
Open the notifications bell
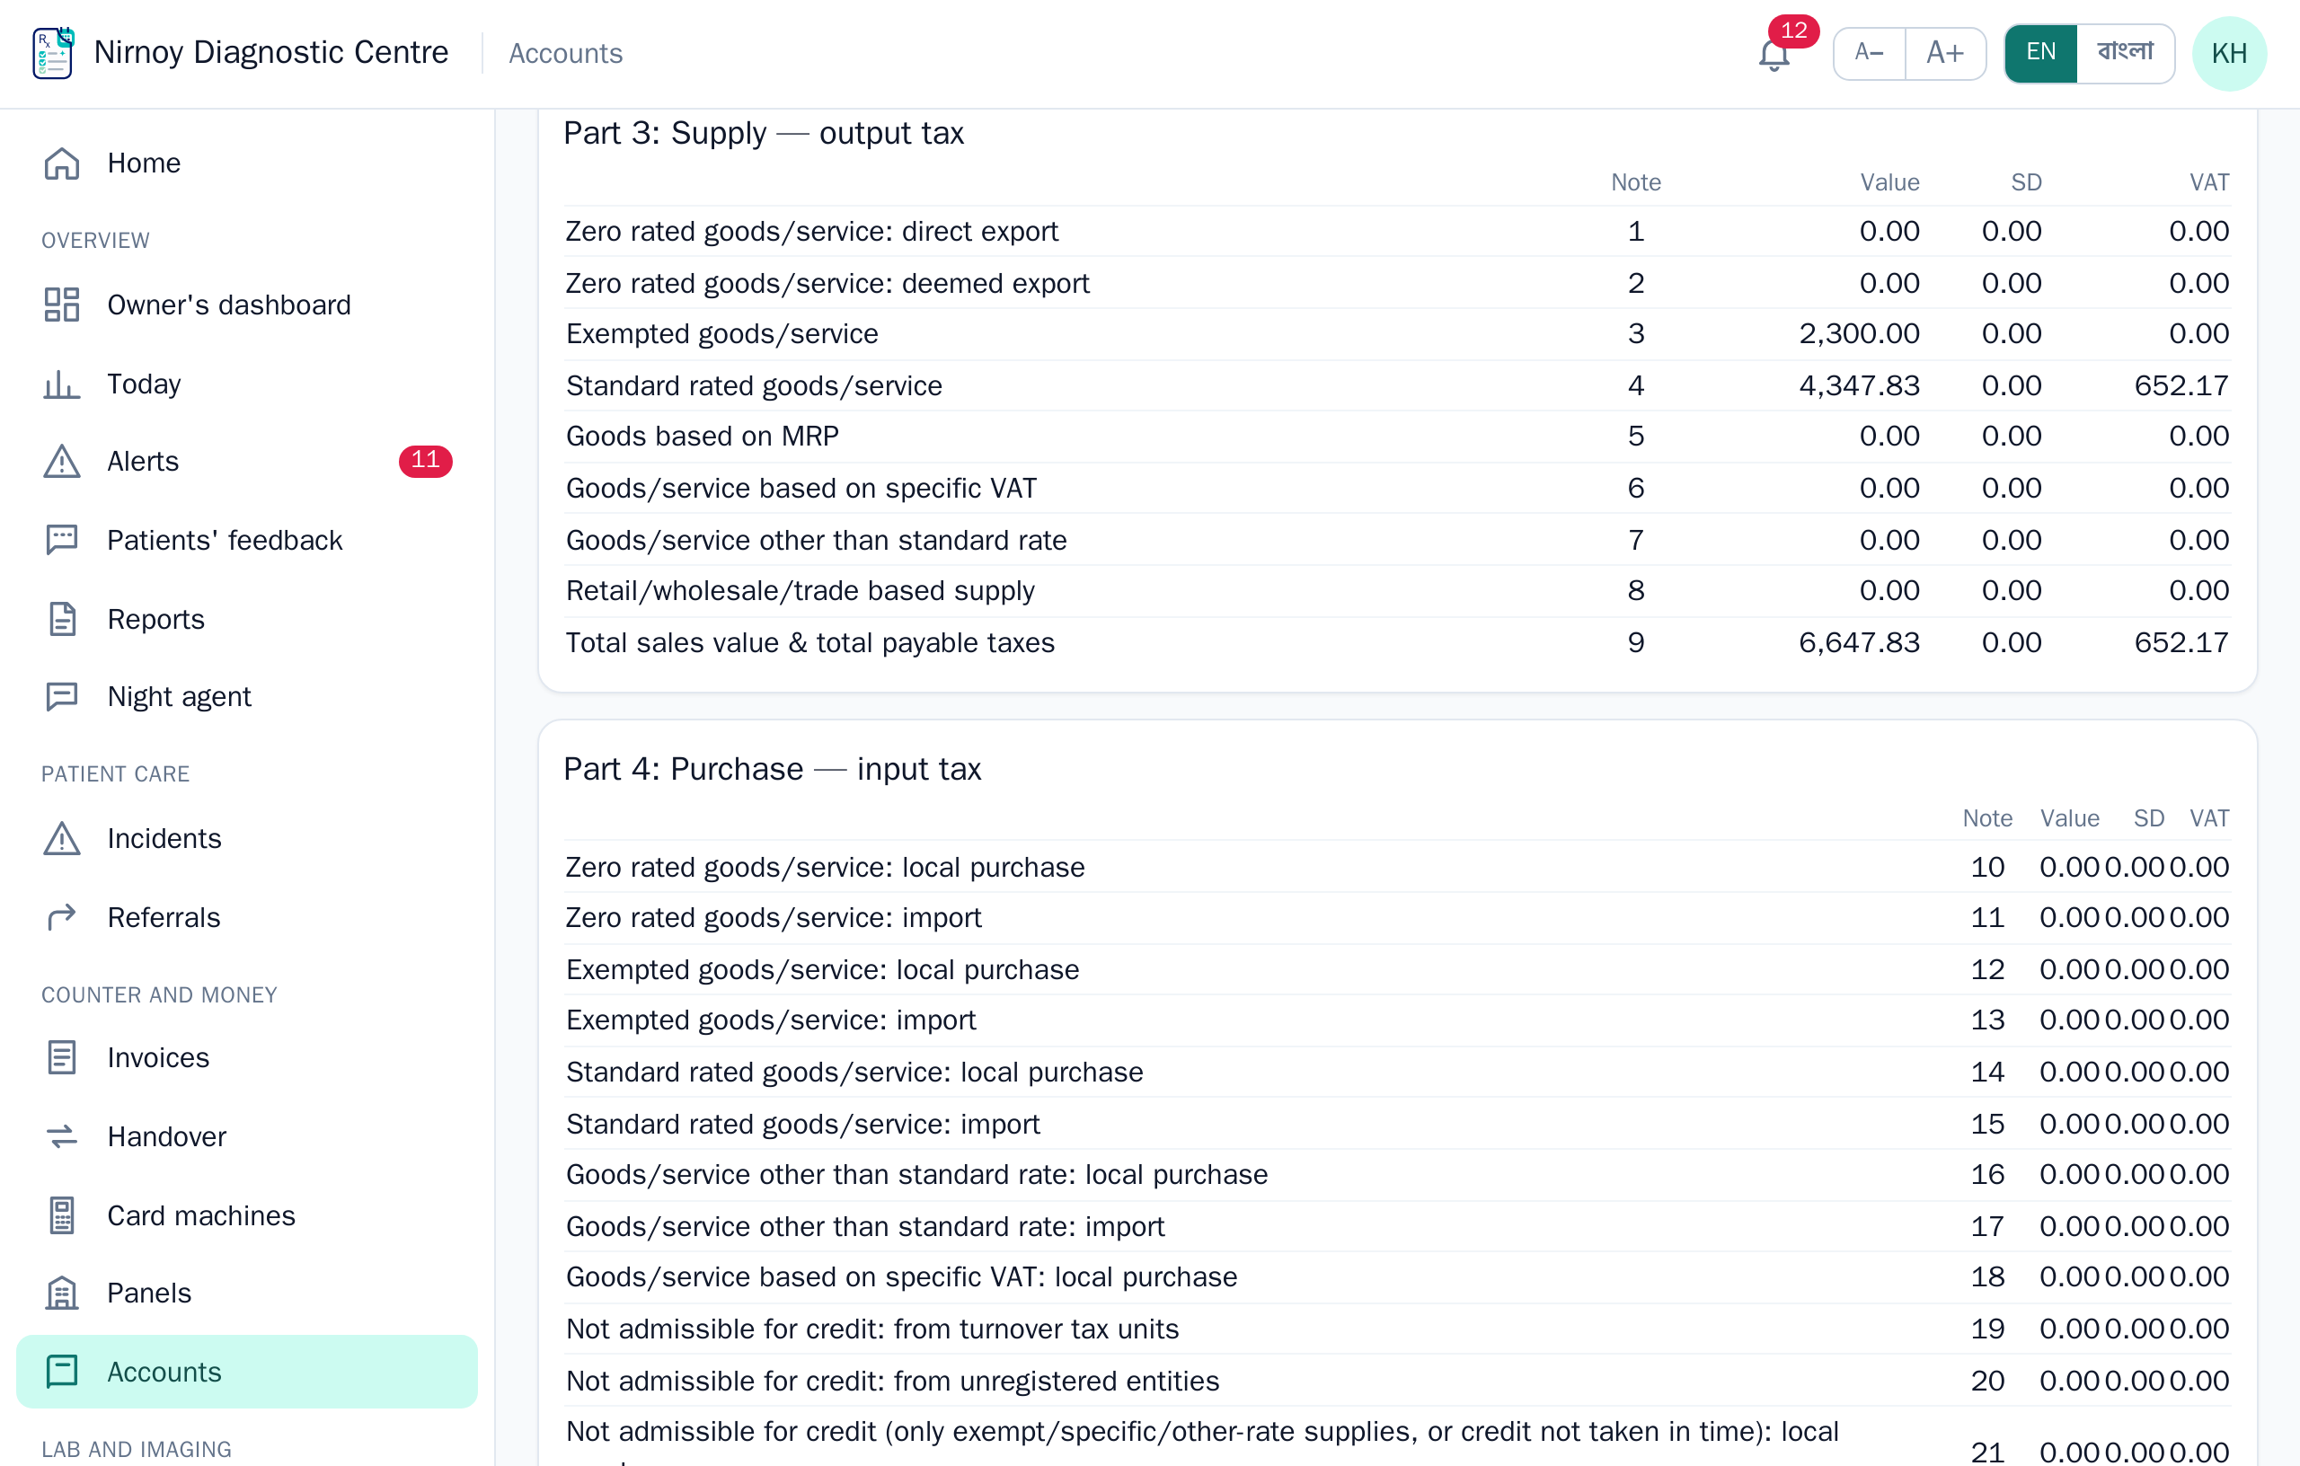click(x=1774, y=54)
